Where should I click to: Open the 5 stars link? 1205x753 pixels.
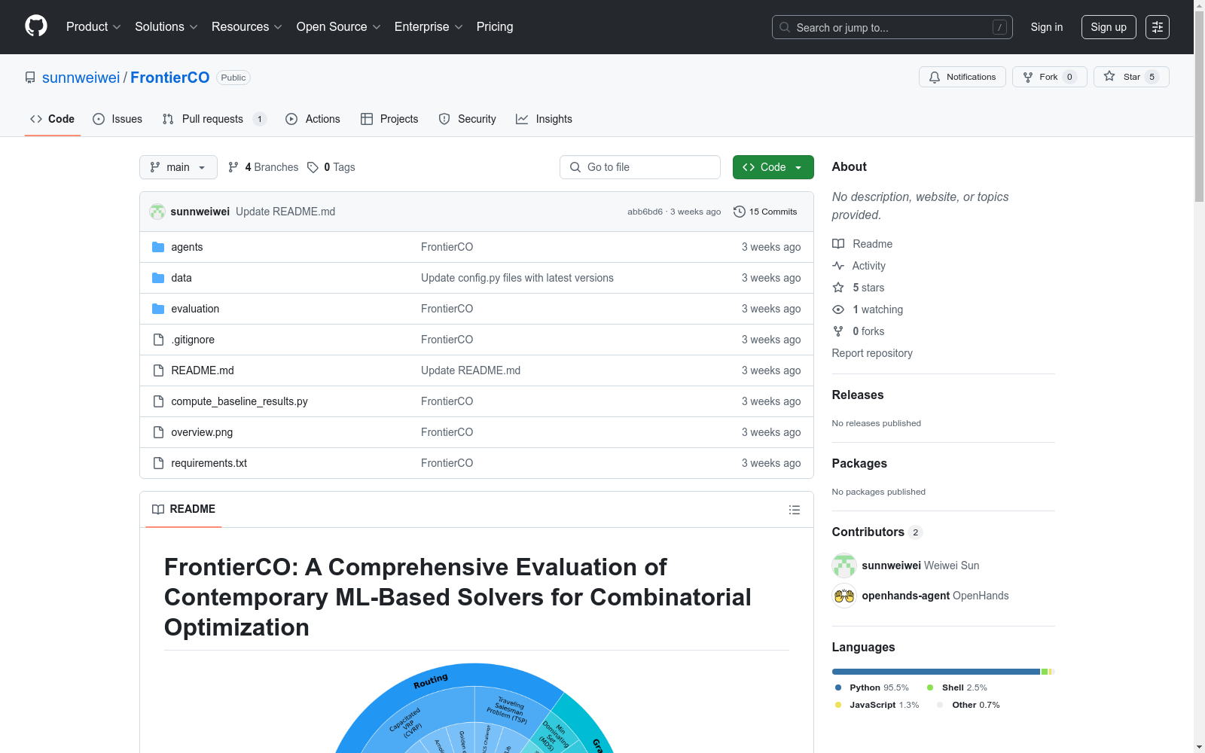(x=859, y=288)
